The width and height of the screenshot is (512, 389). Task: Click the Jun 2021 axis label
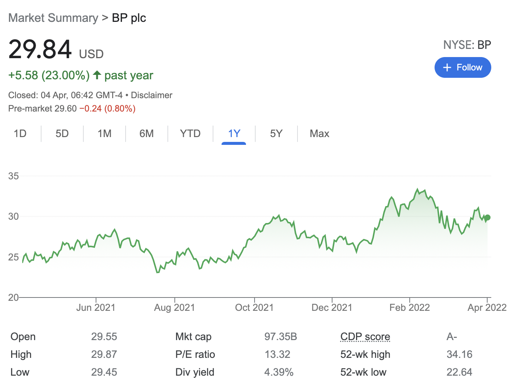pyautogui.click(x=96, y=307)
